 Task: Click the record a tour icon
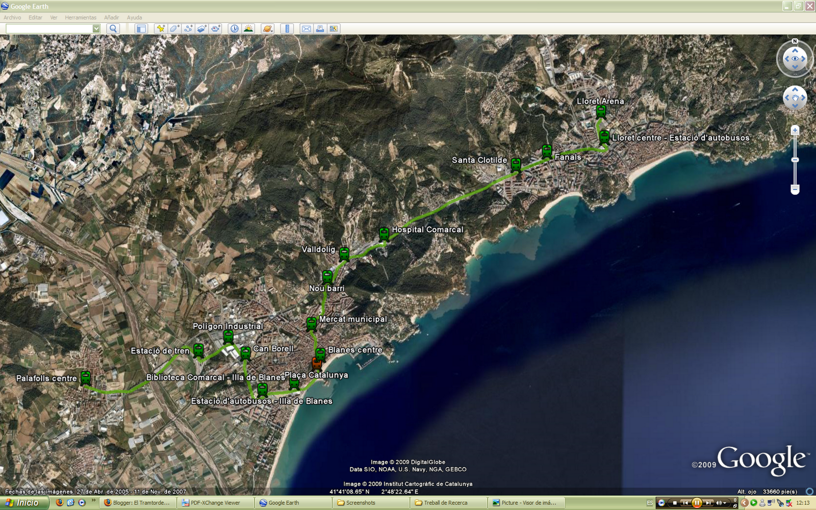pos(216,29)
